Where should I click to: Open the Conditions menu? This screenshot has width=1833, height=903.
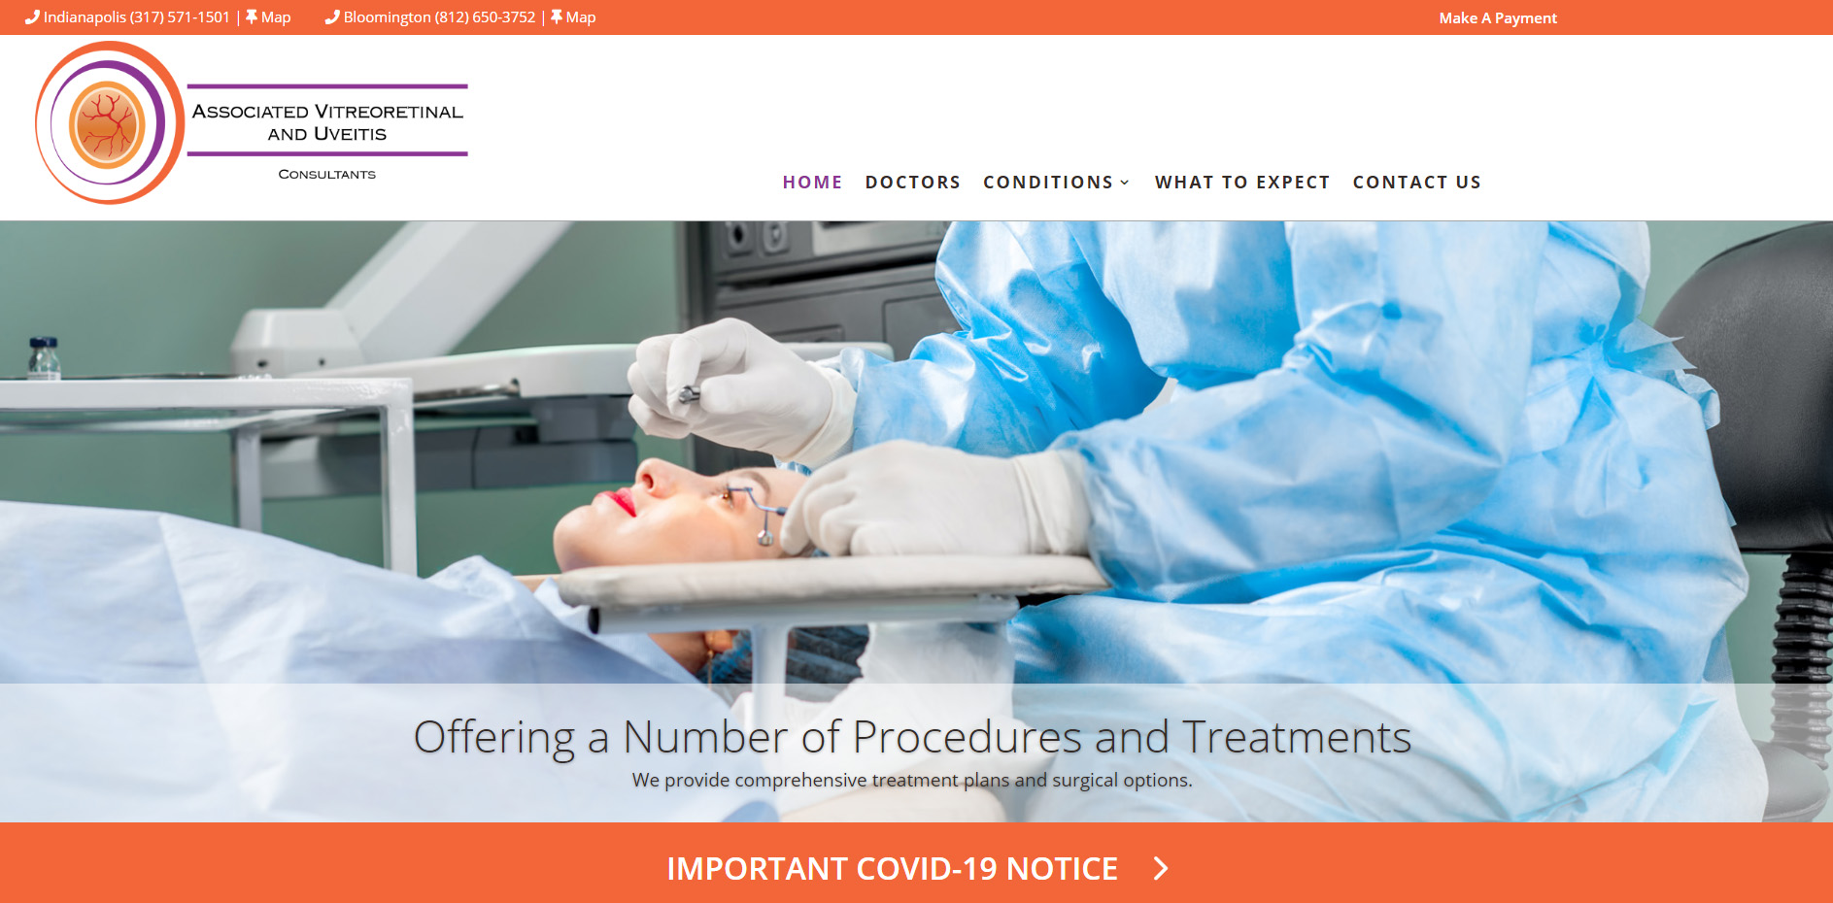(1048, 183)
